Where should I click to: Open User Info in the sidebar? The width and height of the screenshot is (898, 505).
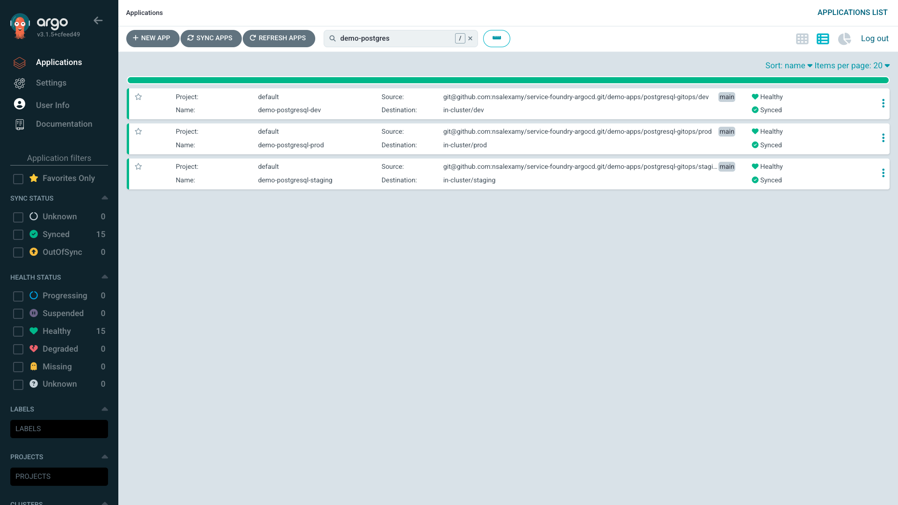52,105
